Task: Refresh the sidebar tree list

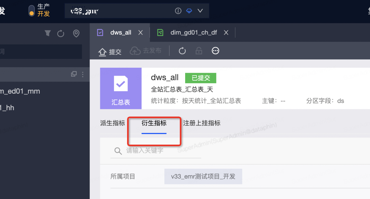Action: pos(61,34)
